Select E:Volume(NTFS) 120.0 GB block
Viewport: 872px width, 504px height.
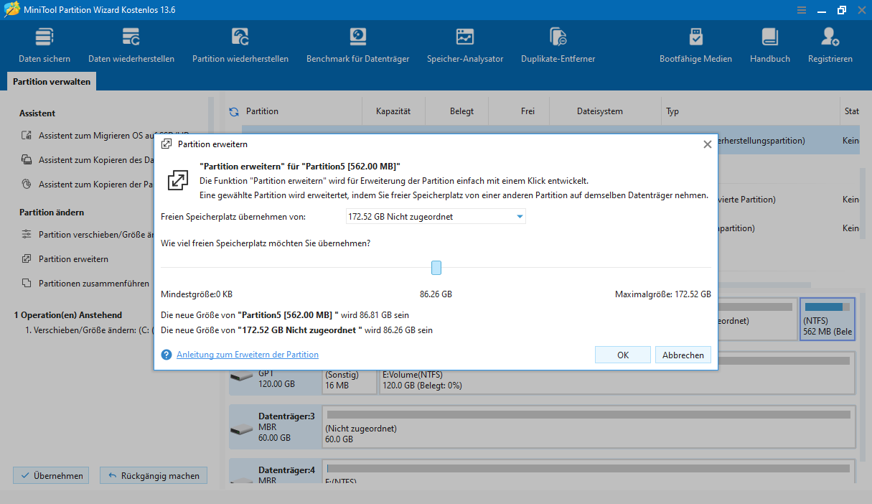pyautogui.click(x=617, y=373)
